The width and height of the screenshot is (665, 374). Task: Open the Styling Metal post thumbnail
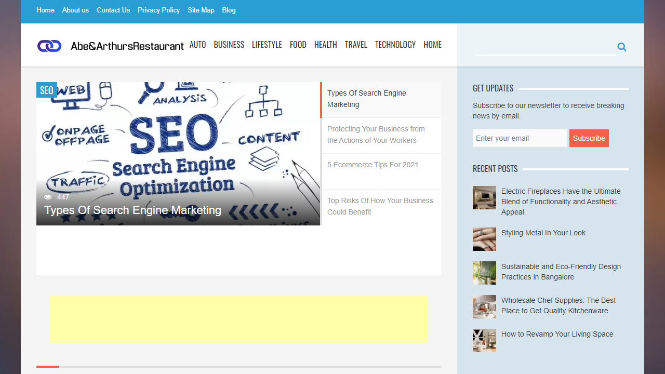click(484, 239)
